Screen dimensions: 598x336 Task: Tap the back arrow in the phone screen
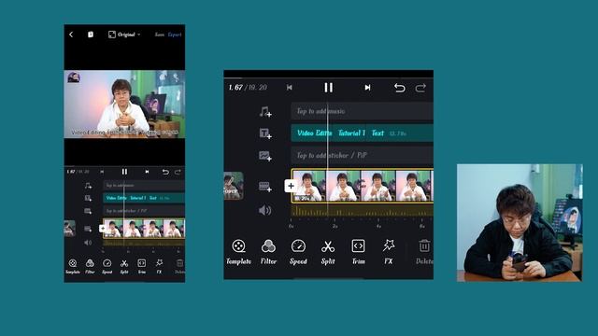[71, 35]
